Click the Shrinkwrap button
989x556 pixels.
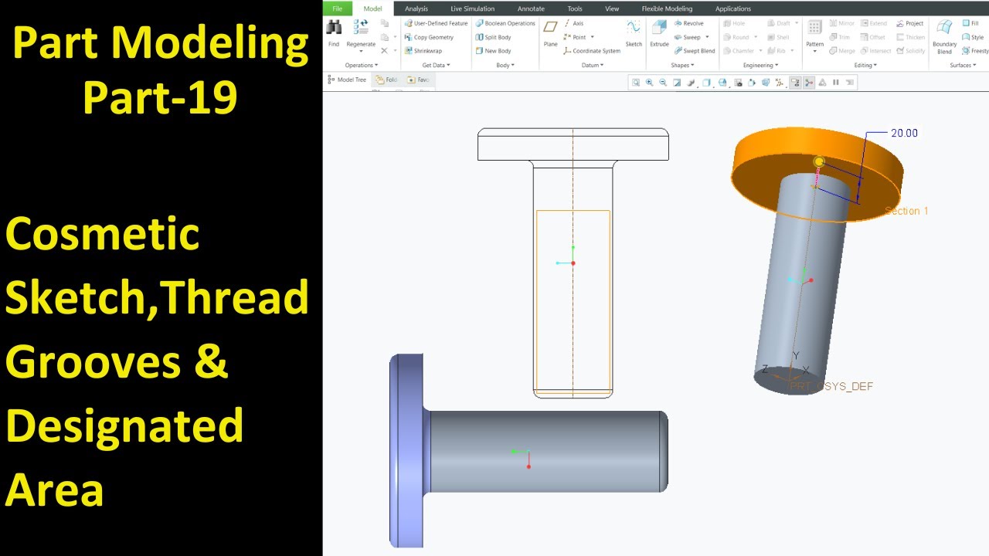pyautogui.click(x=423, y=51)
